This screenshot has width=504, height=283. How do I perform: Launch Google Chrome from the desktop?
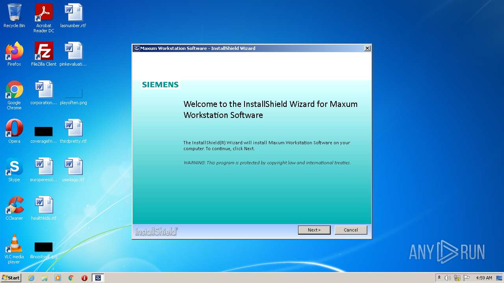[14, 96]
